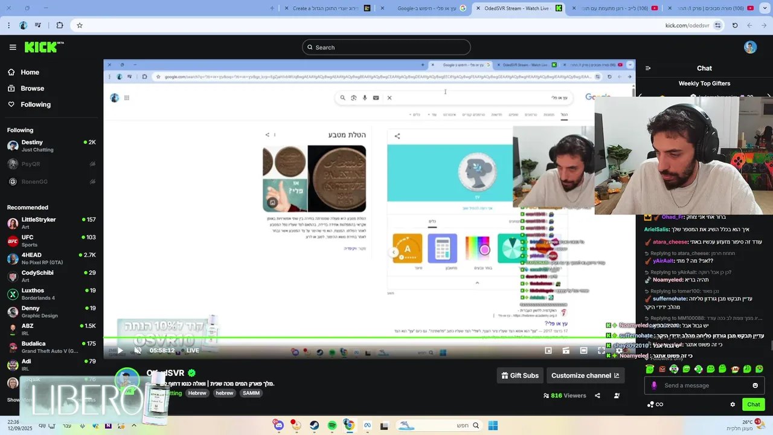Bookmark the page with star icon
Image resolution: width=773 pixels, height=435 pixels.
(79, 25)
